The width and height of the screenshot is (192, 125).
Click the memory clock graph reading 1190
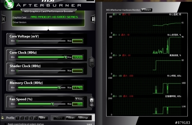[x=184, y=107]
